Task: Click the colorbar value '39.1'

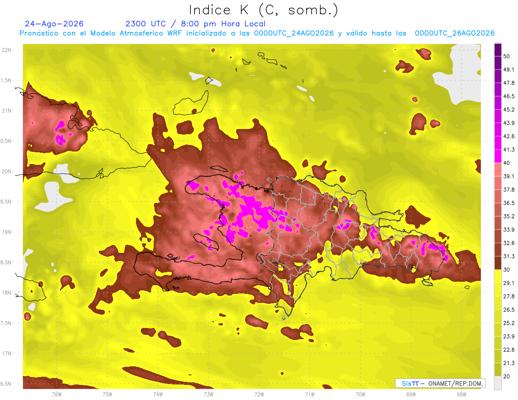Action: 509,176
